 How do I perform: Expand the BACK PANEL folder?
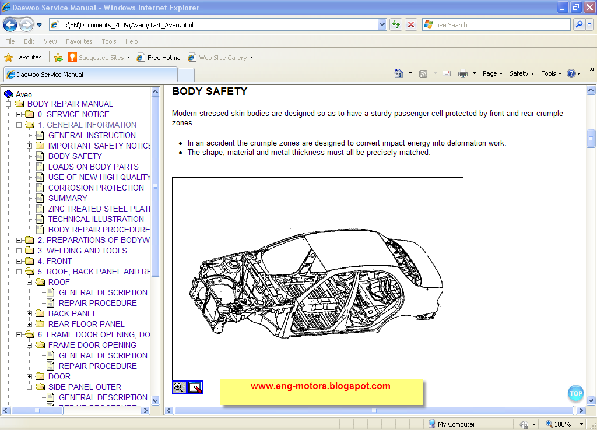(x=29, y=313)
